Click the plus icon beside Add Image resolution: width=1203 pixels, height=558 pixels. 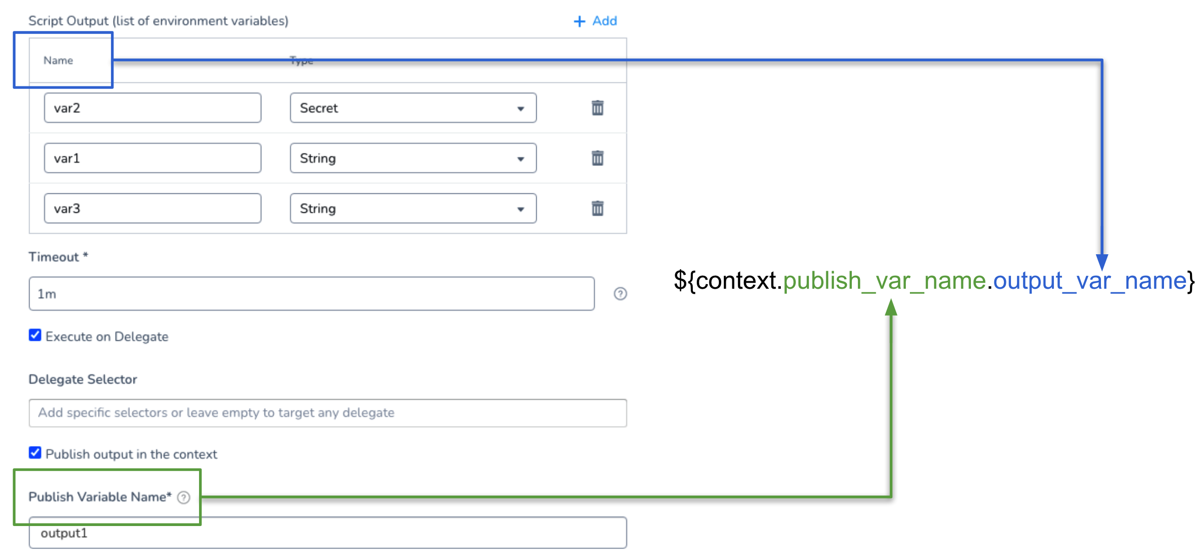coord(579,21)
